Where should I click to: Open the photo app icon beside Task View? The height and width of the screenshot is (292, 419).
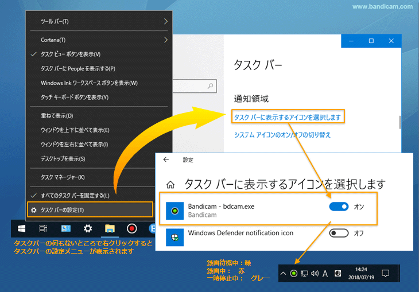[x=66, y=229]
